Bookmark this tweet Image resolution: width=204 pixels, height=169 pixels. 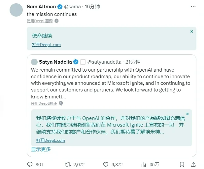(182, 164)
